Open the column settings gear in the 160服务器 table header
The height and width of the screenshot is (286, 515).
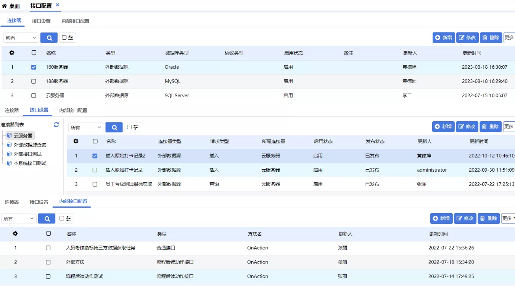12,53
